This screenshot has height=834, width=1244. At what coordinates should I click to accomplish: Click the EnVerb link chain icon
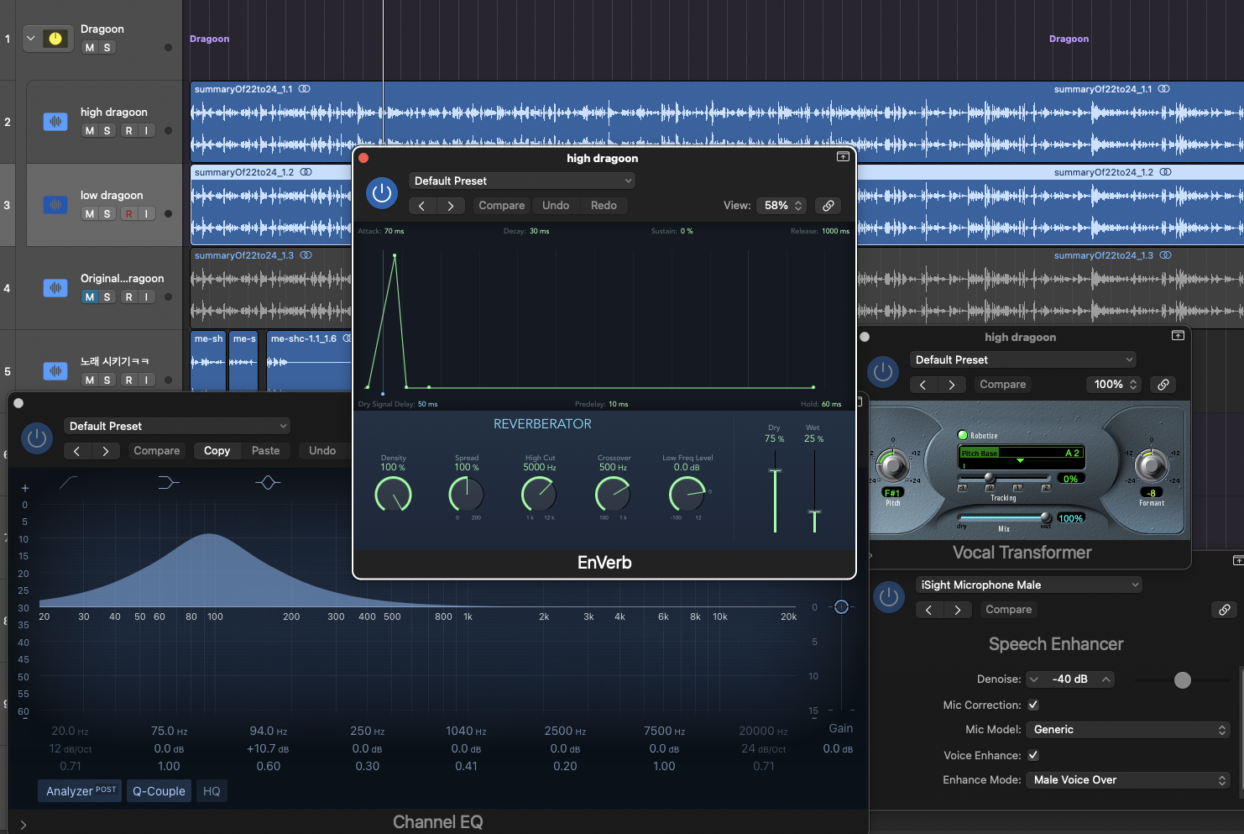pyautogui.click(x=828, y=206)
